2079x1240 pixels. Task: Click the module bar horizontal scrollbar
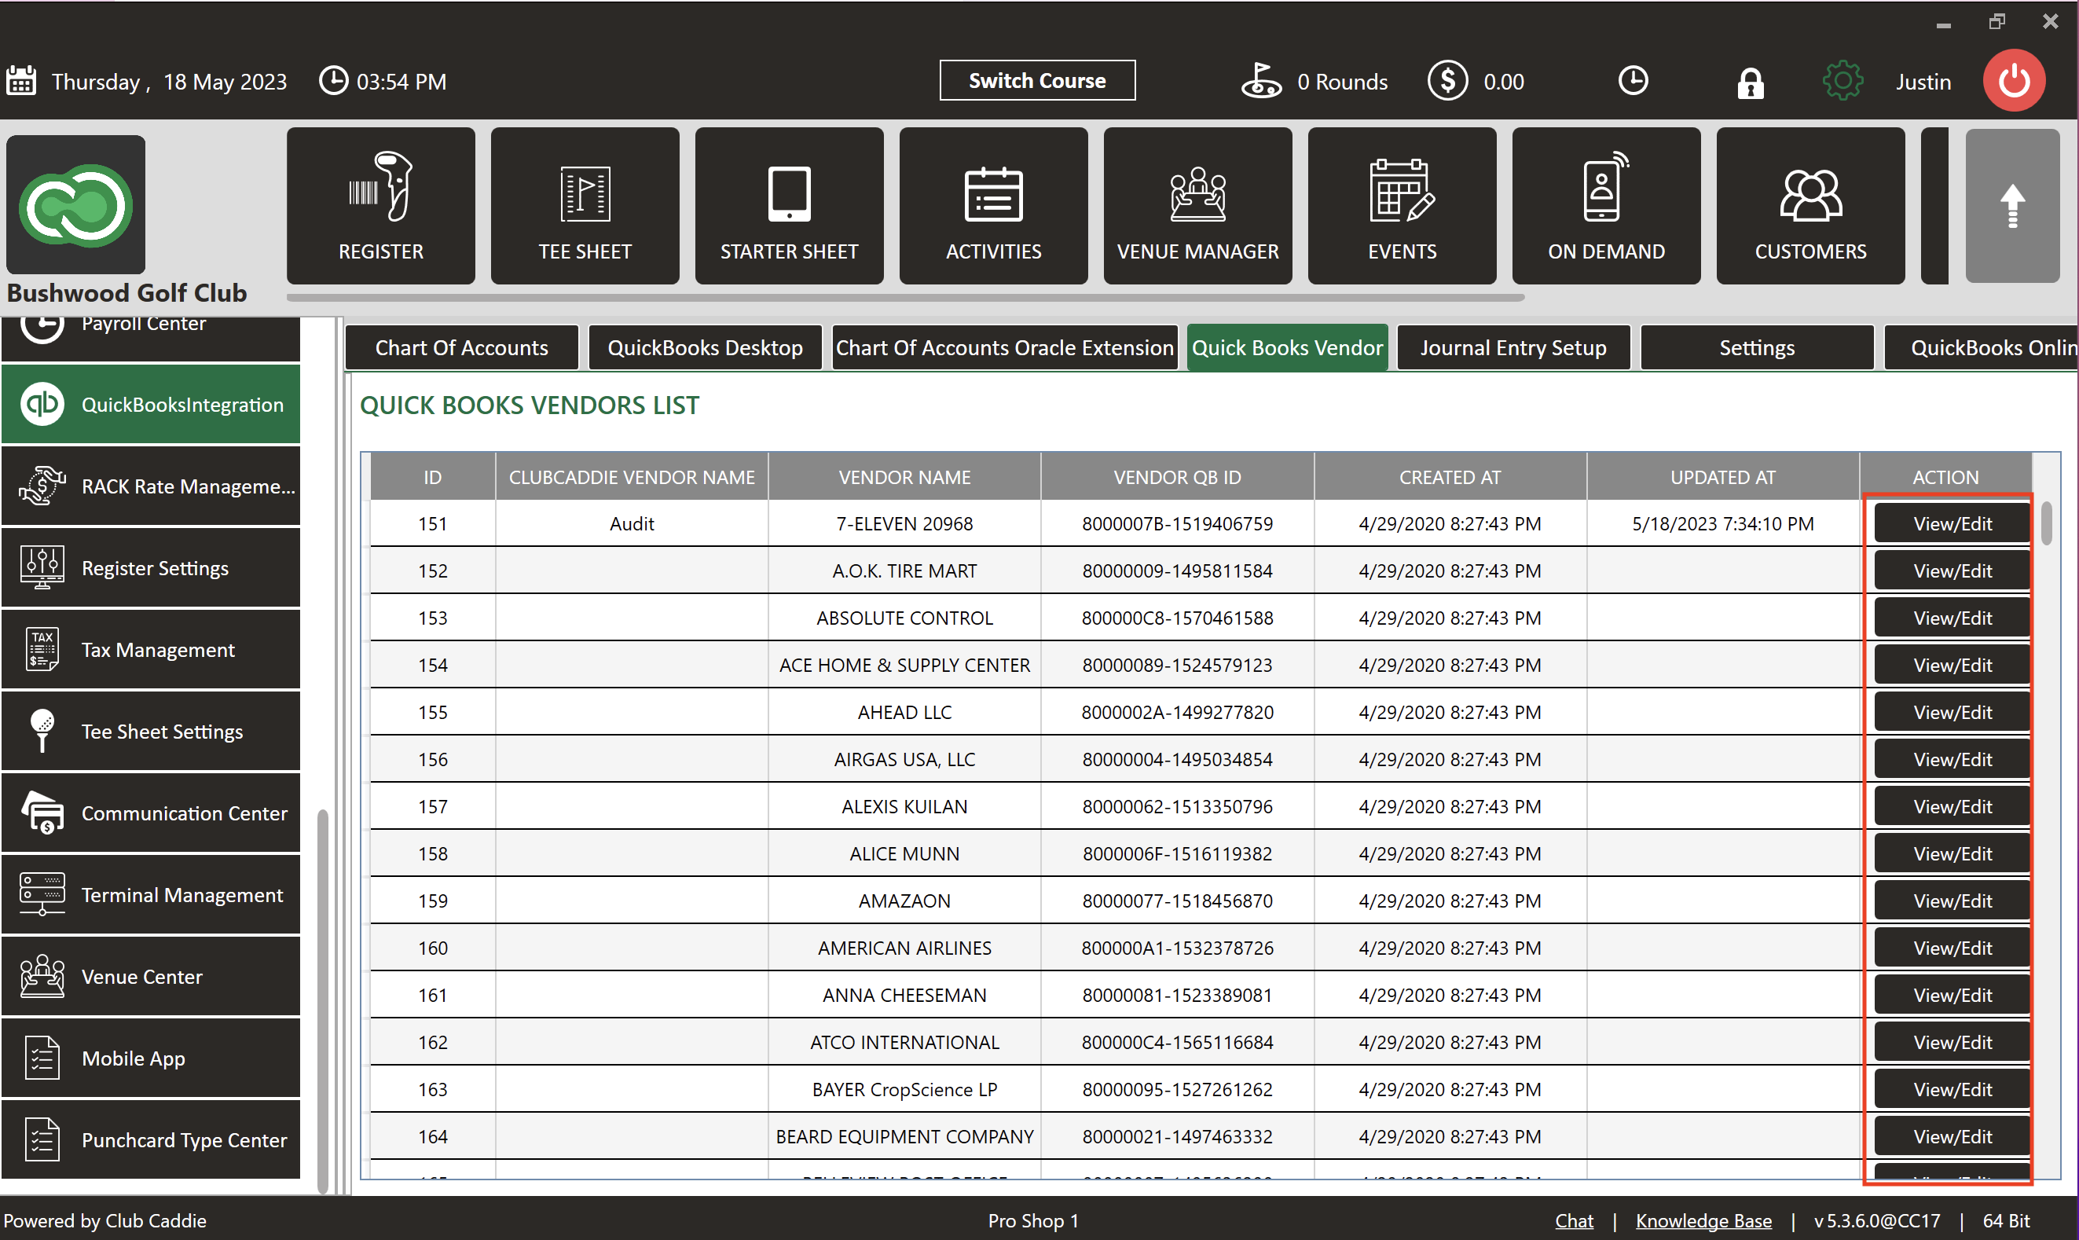pyautogui.click(x=905, y=296)
